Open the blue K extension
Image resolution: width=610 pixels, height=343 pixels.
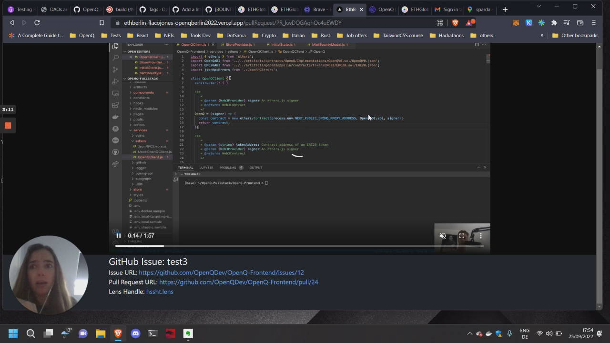(x=529, y=22)
